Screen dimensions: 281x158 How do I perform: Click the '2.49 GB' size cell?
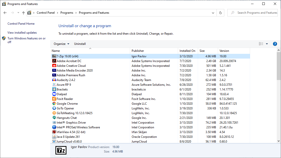pos(211,61)
